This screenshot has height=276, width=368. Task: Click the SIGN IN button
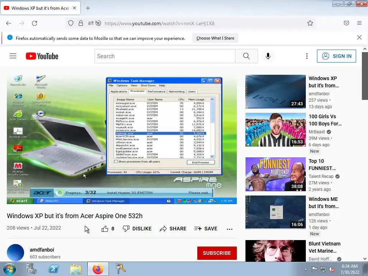click(x=336, y=56)
